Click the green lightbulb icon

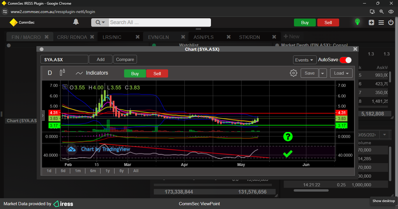pos(357,22)
